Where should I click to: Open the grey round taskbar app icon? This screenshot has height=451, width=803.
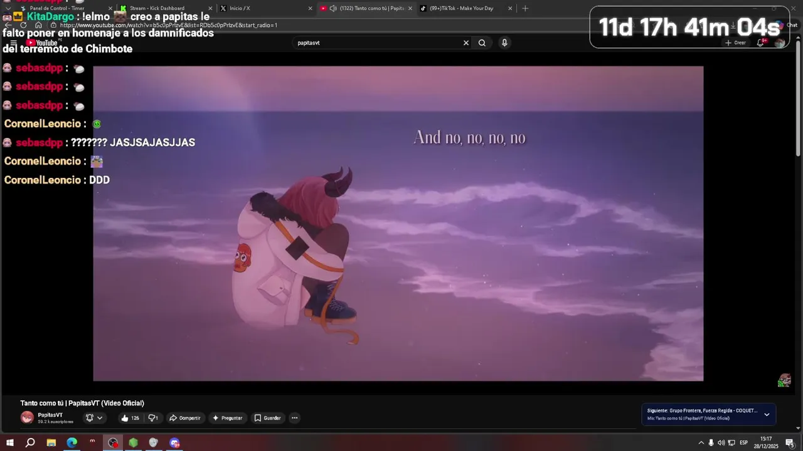click(x=154, y=442)
